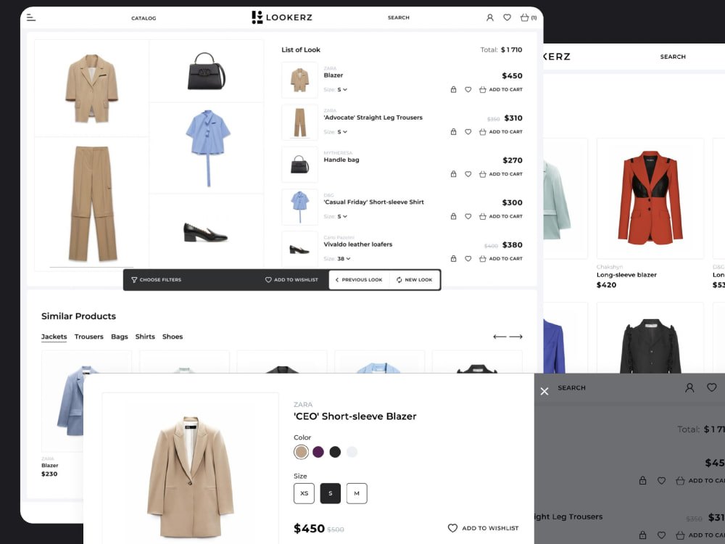Open Search in the main window header

399,17
